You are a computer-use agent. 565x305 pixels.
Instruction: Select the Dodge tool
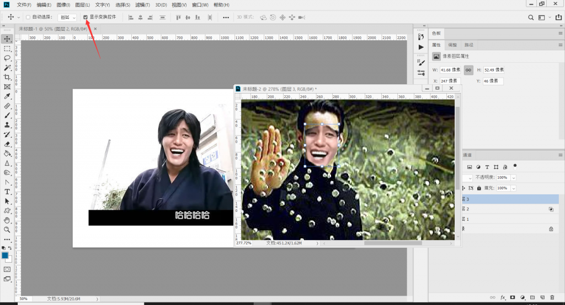pyautogui.click(x=7, y=173)
